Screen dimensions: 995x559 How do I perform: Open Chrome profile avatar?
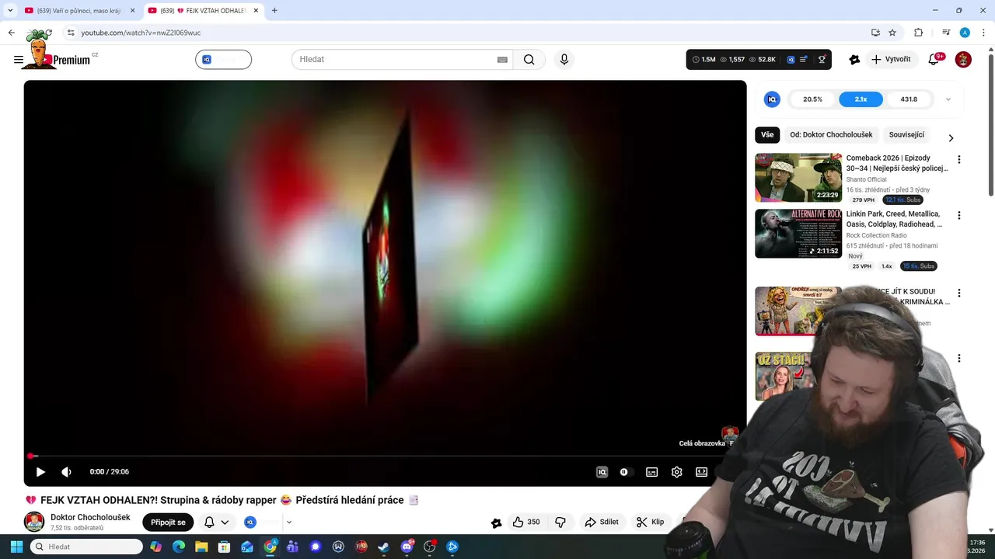(x=965, y=33)
